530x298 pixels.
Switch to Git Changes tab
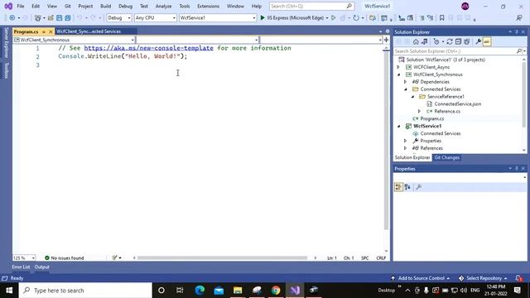coord(446,157)
